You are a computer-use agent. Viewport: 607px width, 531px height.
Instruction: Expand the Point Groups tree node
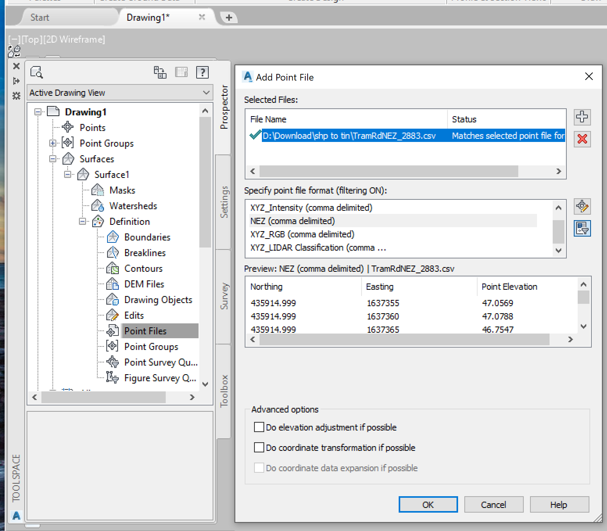pyautogui.click(x=53, y=143)
